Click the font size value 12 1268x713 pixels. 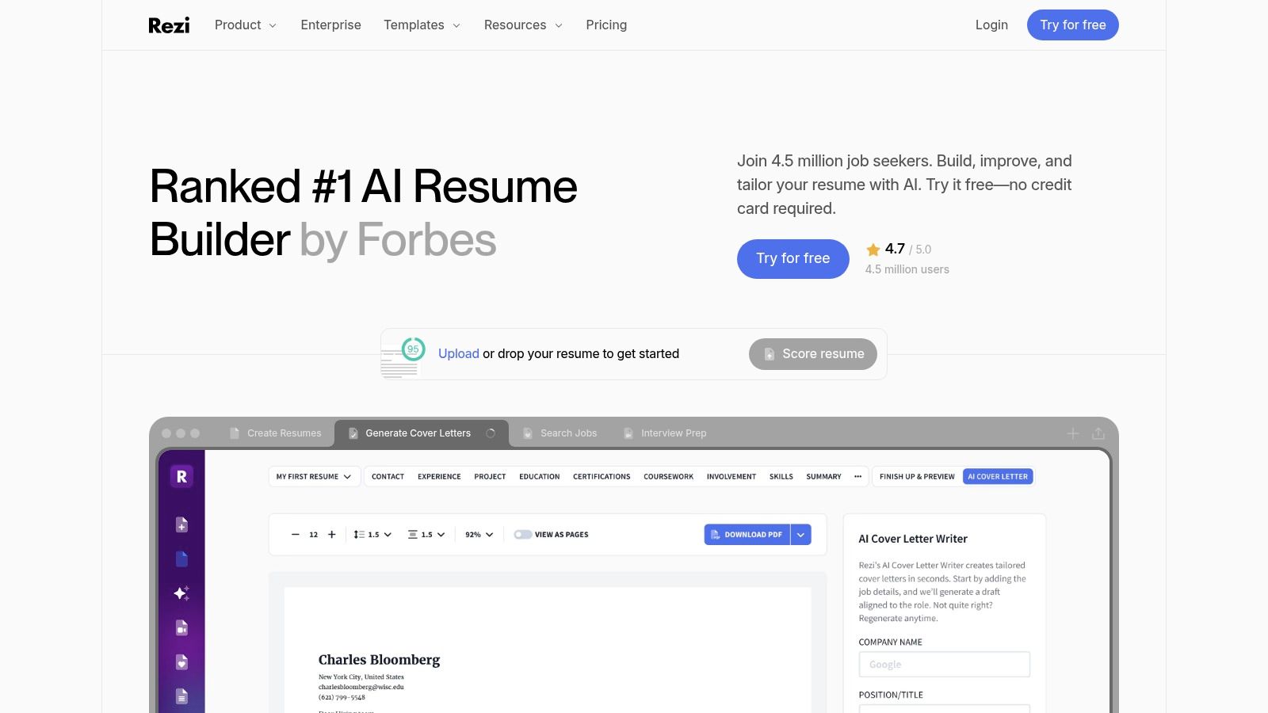314,535
